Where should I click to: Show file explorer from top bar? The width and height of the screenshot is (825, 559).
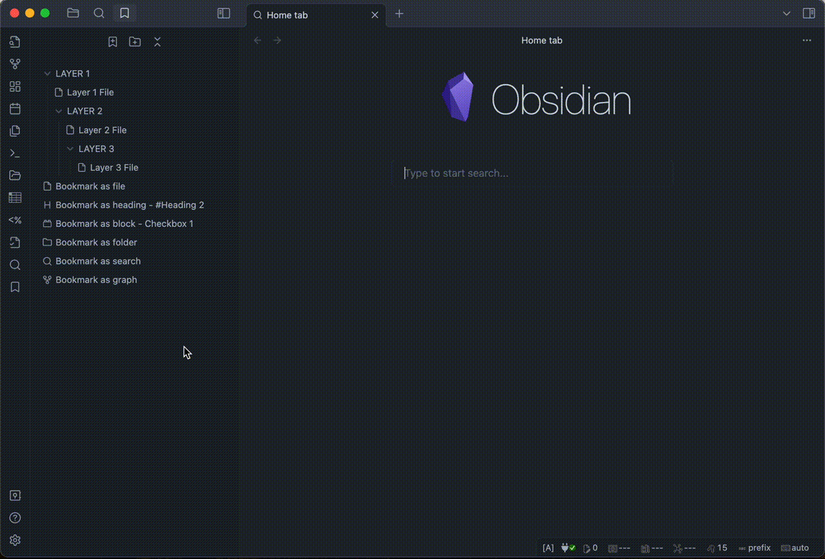73,13
